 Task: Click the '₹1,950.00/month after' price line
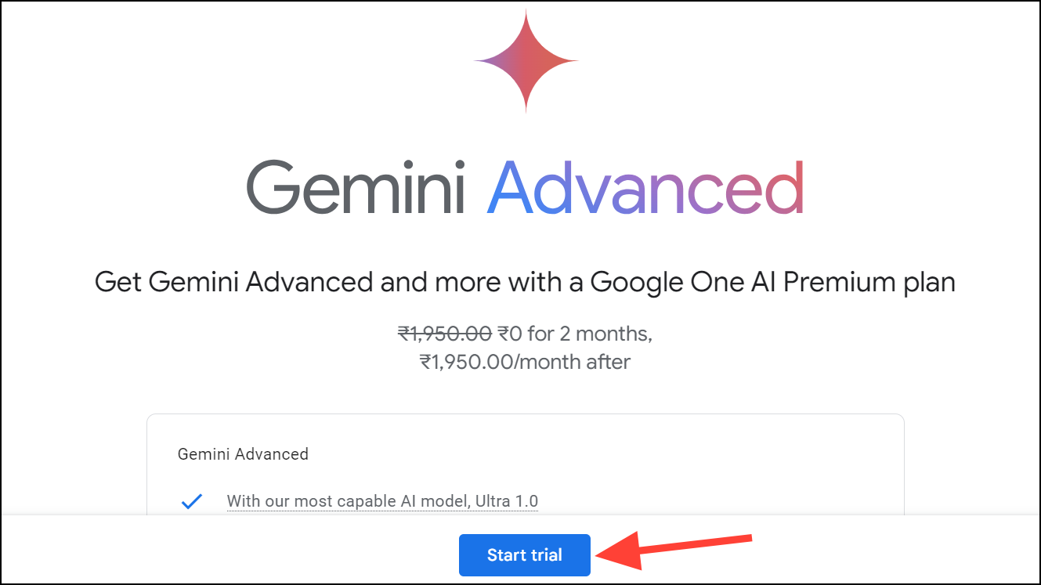point(525,362)
